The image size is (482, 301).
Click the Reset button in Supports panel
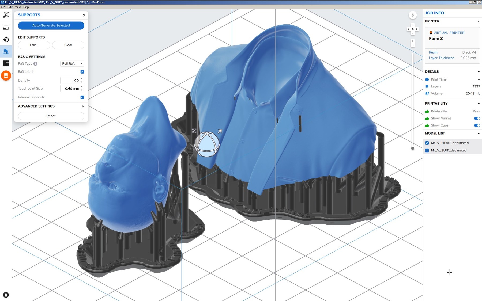[x=51, y=116]
